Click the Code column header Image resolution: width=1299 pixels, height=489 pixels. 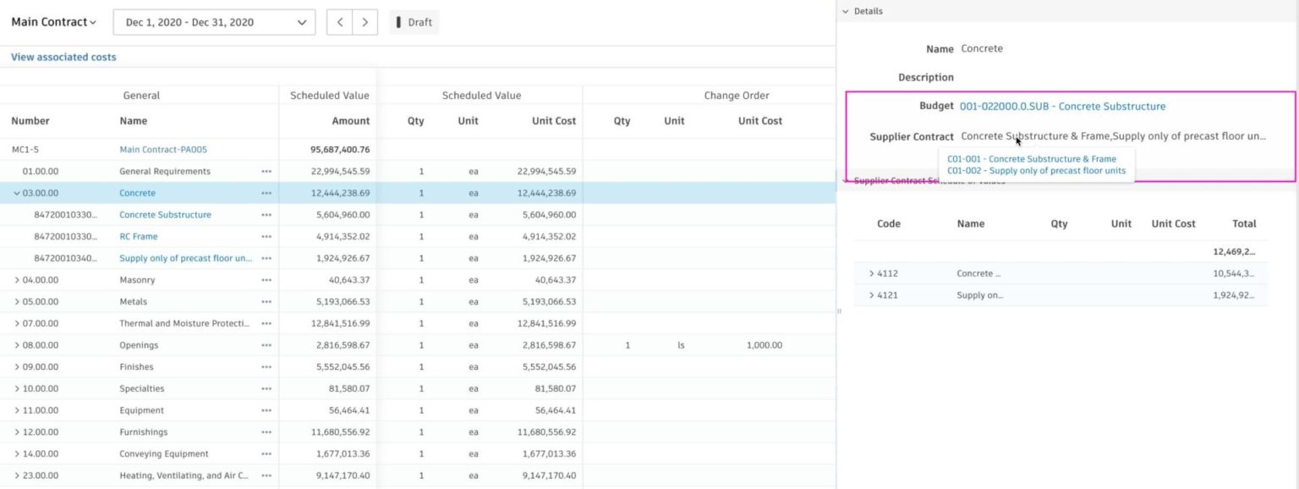(889, 224)
